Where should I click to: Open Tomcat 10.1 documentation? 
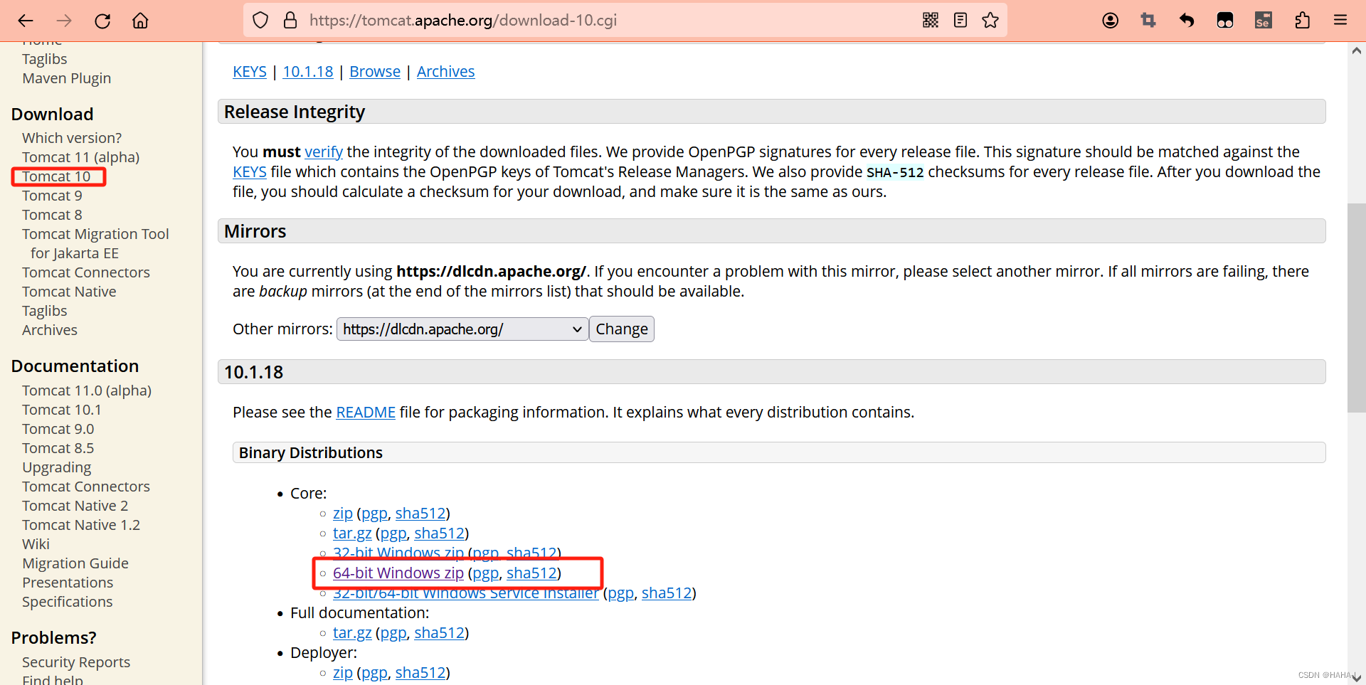(x=62, y=410)
